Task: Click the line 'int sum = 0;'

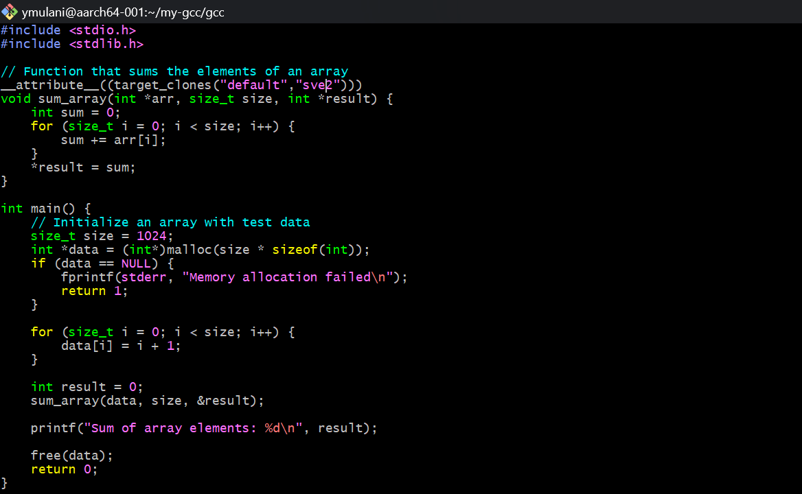Action: pyautogui.click(x=76, y=113)
